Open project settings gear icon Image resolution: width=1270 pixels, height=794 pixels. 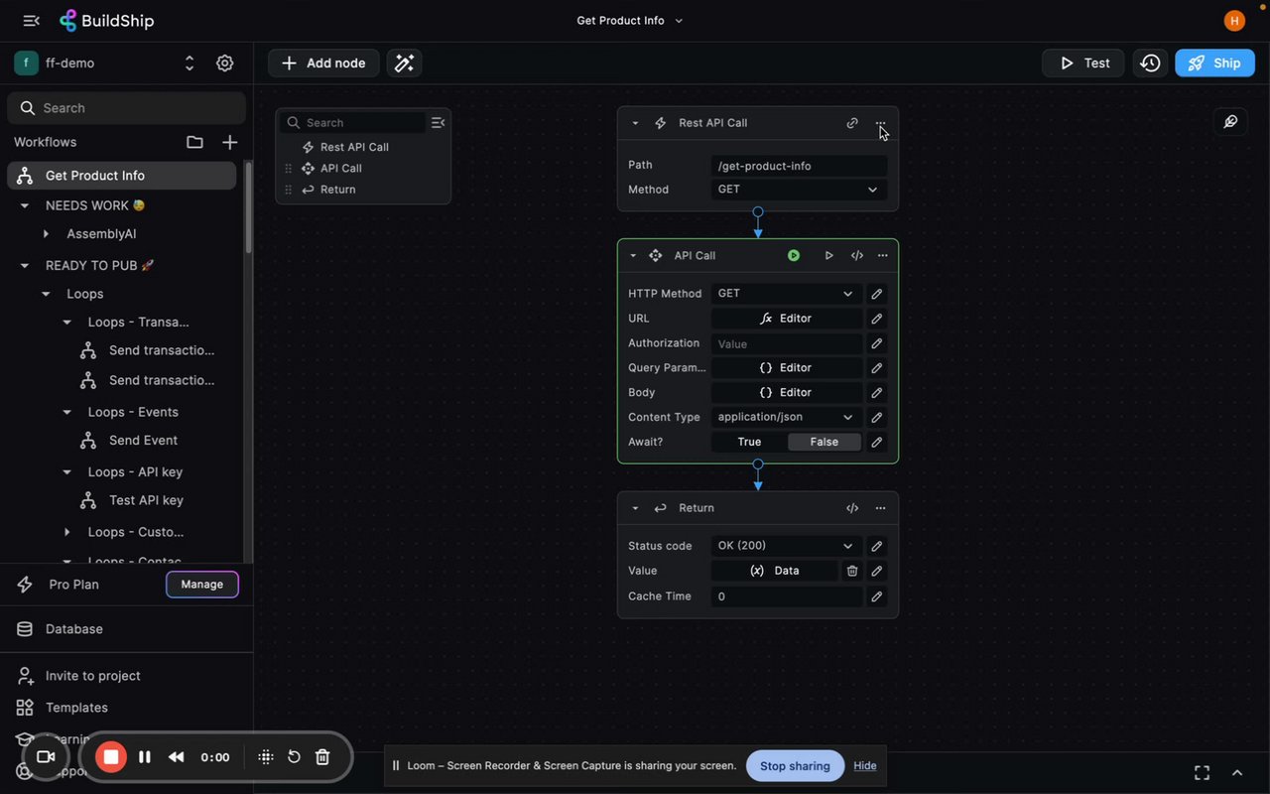[225, 64]
